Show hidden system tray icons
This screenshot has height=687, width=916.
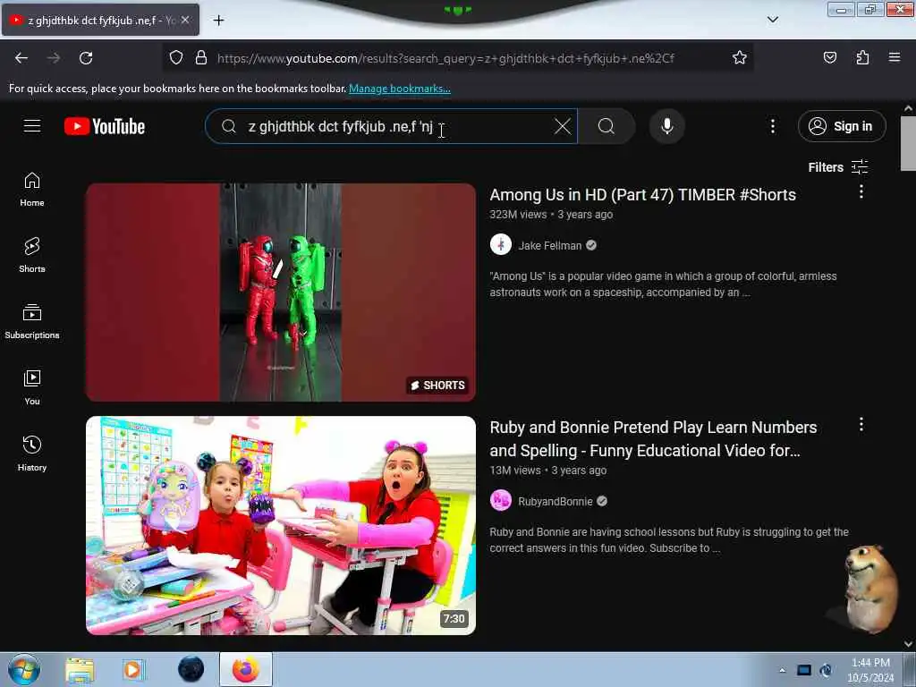click(x=782, y=670)
